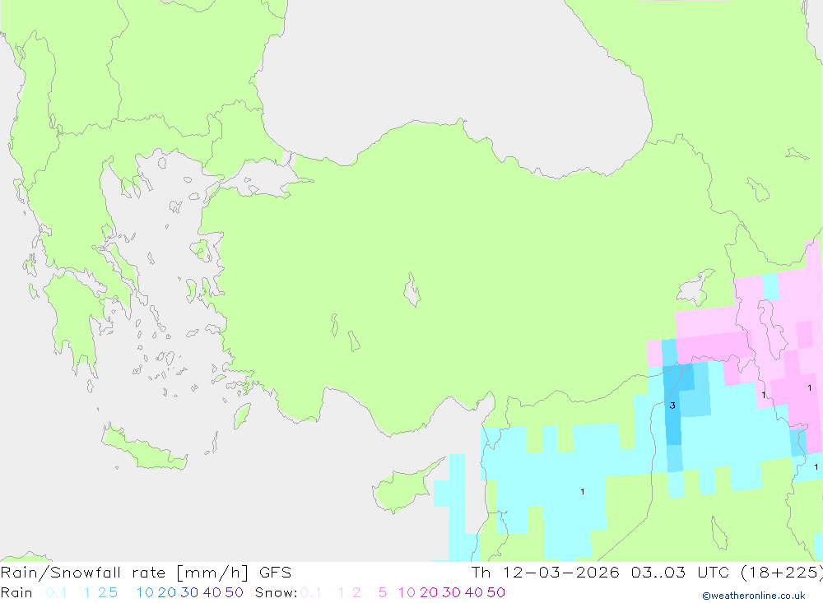Click the weatheronline.co.uk copyright link

pyautogui.click(x=754, y=596)
